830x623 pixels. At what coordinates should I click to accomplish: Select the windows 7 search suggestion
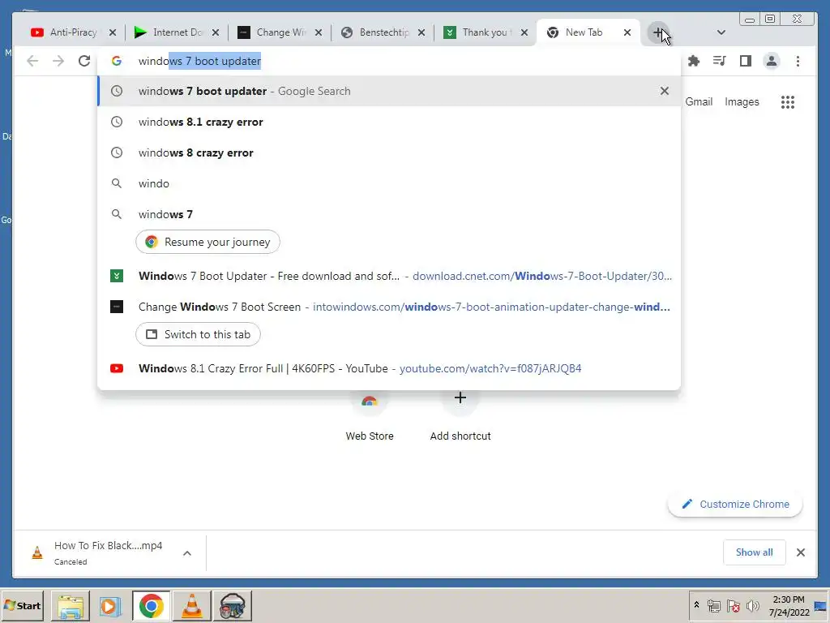pyautogui.click(x=389, y=214)
